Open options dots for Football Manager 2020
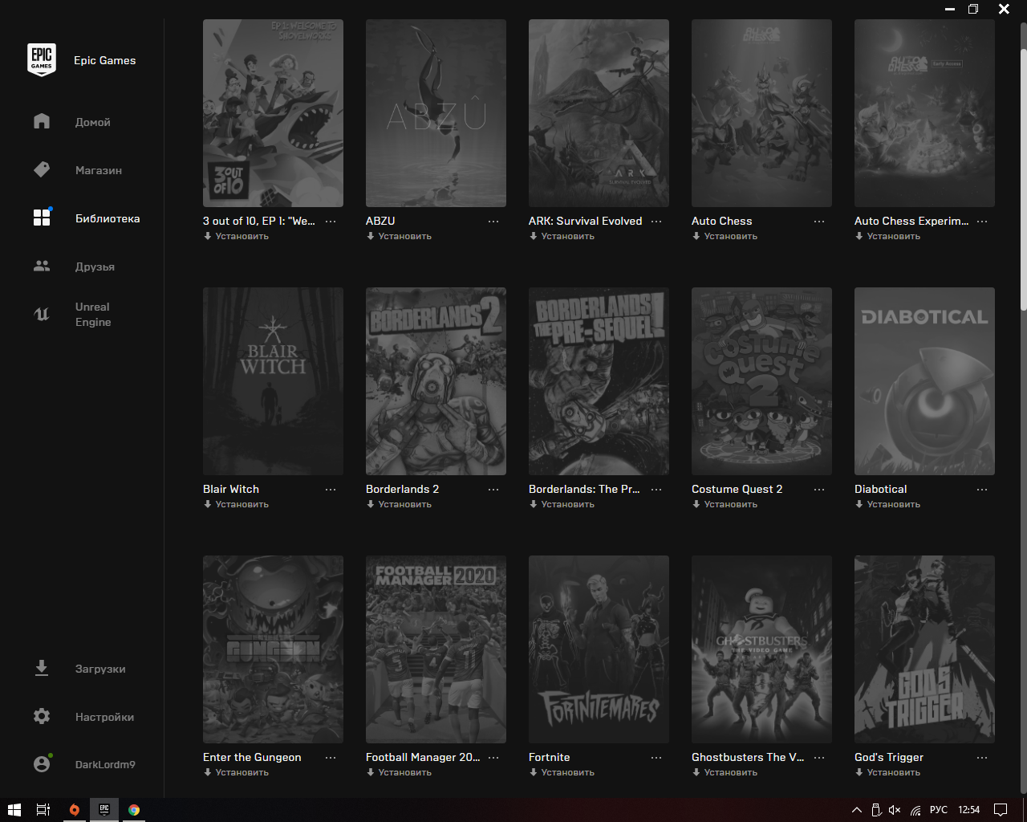This screenshot has height=822, width=1027. pos(493,758)
